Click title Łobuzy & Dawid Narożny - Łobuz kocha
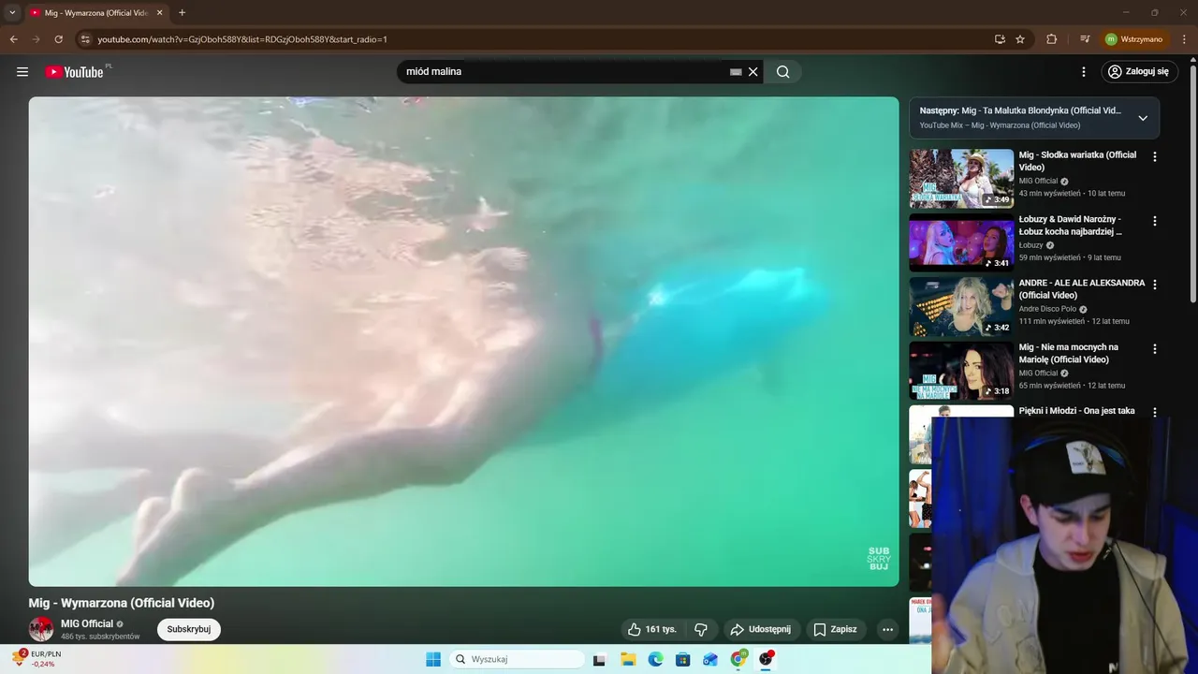The width and height of the screenshot is (1198, 674). (x=1071, y=225)
